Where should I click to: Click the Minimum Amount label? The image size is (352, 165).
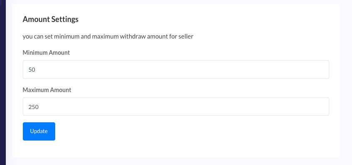coord(46,53)
